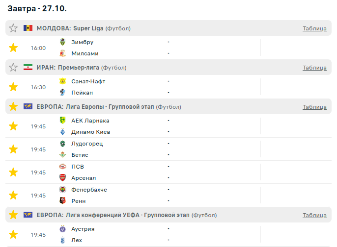Click the Fenerbahce team badge
The width and height of the screenshot is (337, 247).
[62, 190]
